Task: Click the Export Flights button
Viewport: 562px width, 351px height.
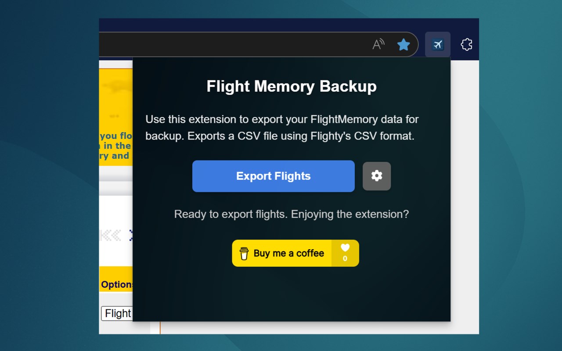Action: coord(273,176)
